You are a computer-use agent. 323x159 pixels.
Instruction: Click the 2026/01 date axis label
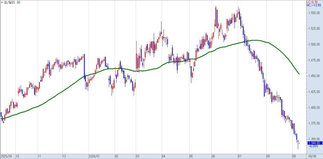coord(94,156)
